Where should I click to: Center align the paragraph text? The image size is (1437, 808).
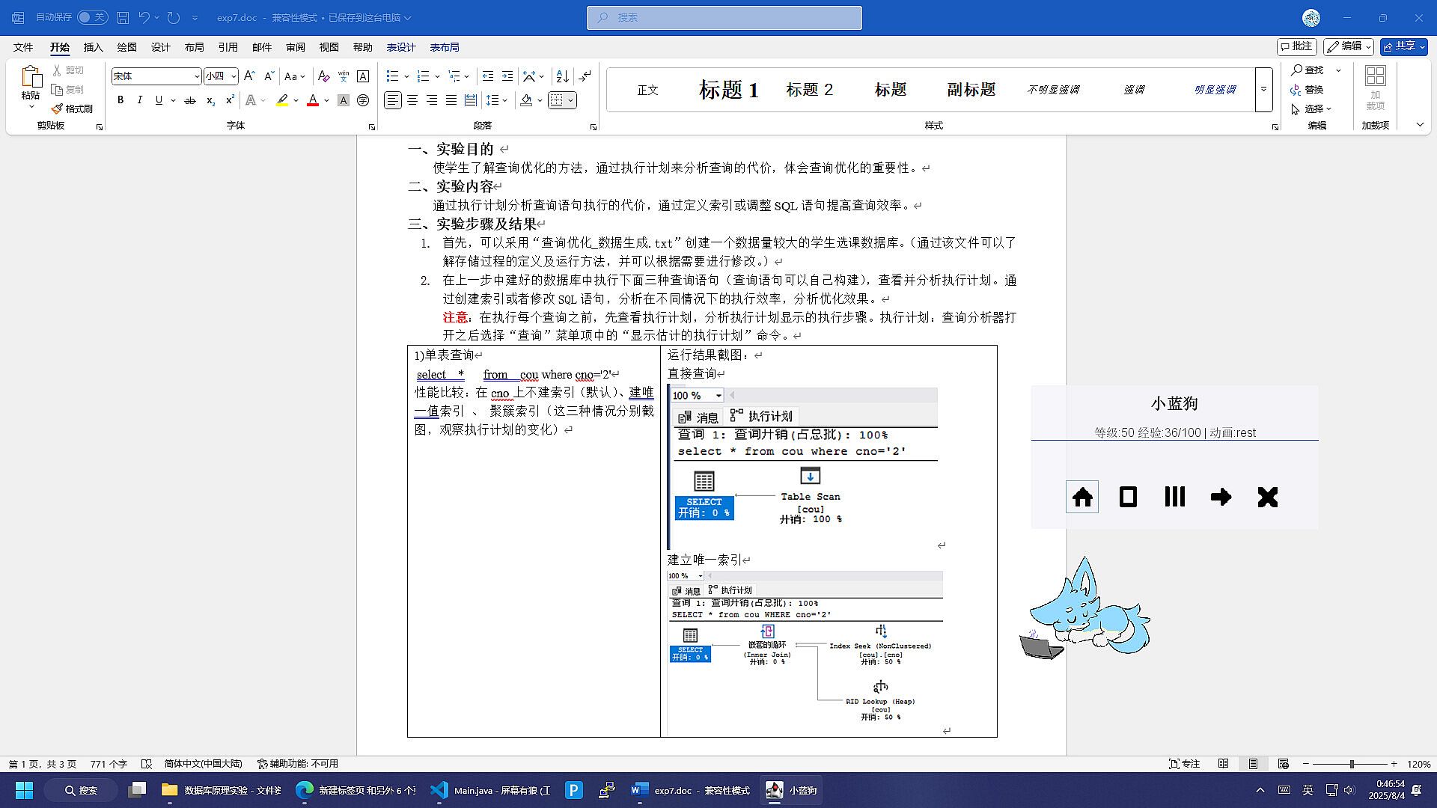click(x=412, y=100)
